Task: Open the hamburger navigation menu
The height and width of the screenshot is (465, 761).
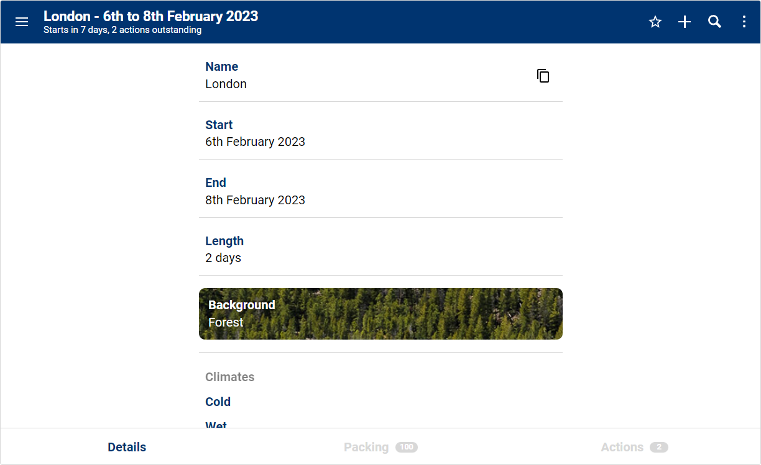Action: 22,22
